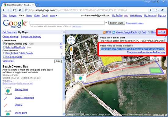Check the Adopt-a-Bike-Route checkbox
Screen dimensions: 168x117
[4, 47]
